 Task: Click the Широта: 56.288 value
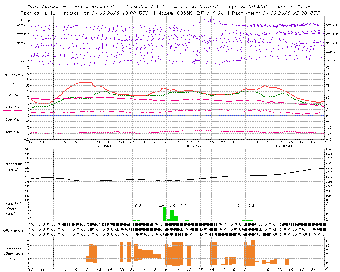[x=246, y=6]
